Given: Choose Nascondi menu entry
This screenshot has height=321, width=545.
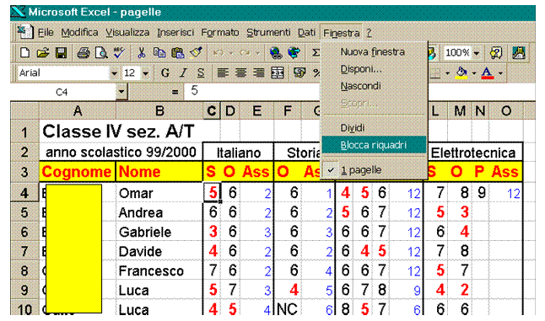Looking at the screenshot, I should point(374,86).
